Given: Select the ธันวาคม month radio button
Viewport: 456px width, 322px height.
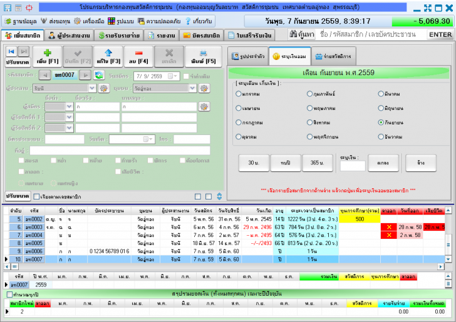Looking at the screenshot, I should tap(381, 136).
